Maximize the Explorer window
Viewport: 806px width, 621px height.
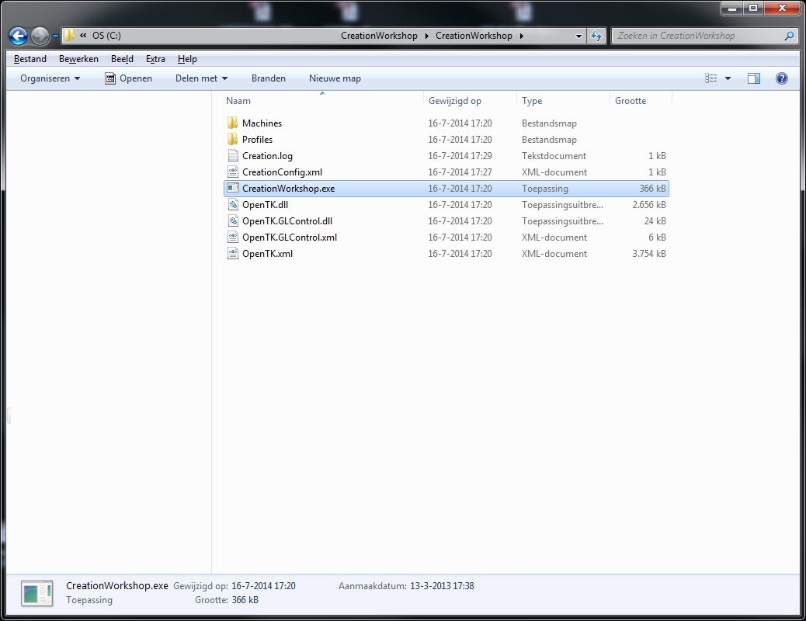tap(753, 8)
